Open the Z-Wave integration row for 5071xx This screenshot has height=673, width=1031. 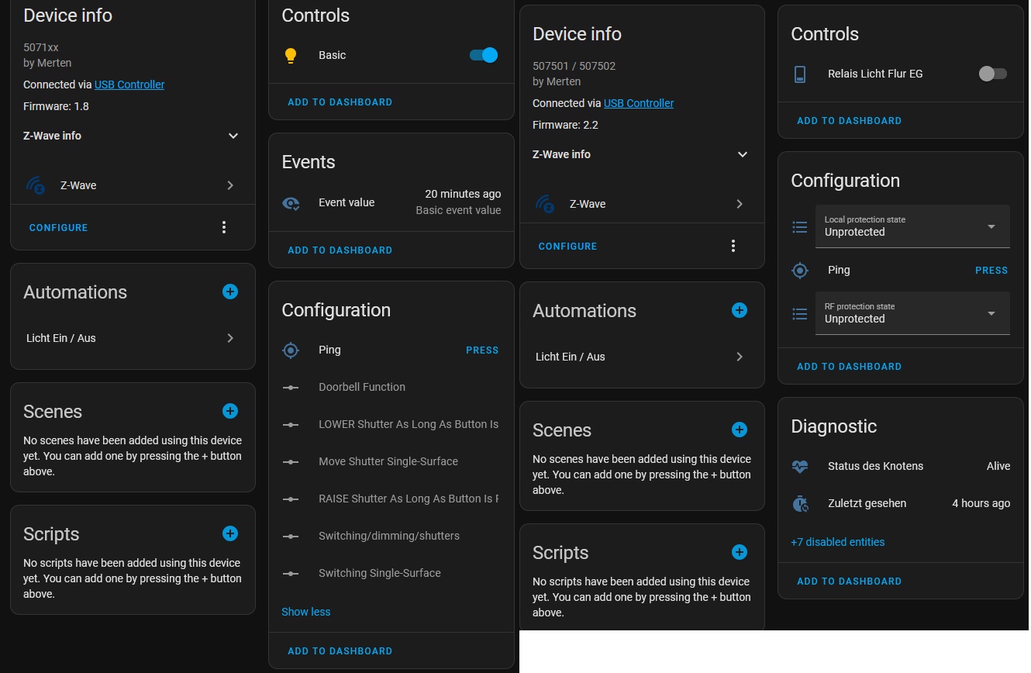[x=133, y=185]
